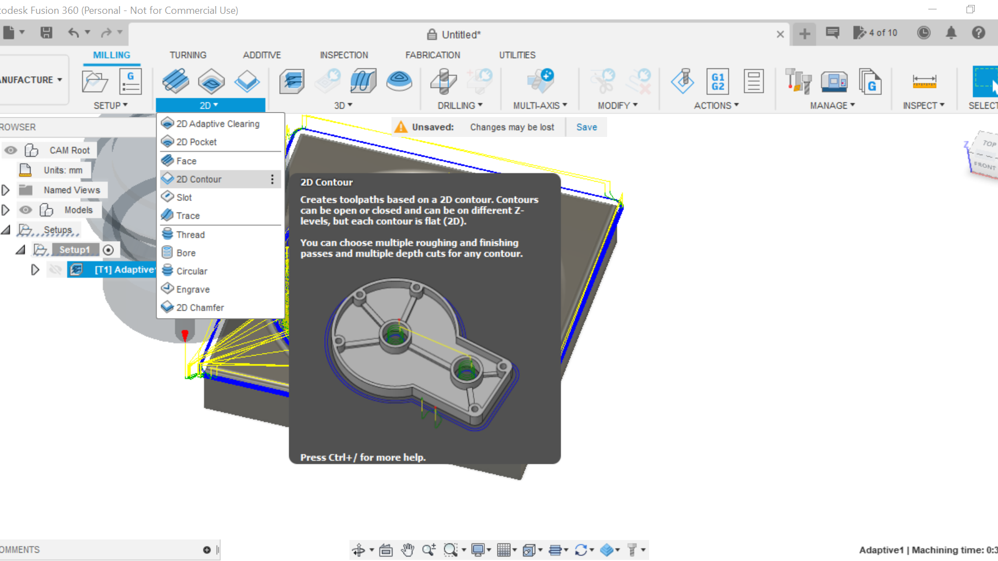The width and height of the screenshot is (998, 561).
Task: Select the 2D Contour toolbar icon
Action: 247,82
